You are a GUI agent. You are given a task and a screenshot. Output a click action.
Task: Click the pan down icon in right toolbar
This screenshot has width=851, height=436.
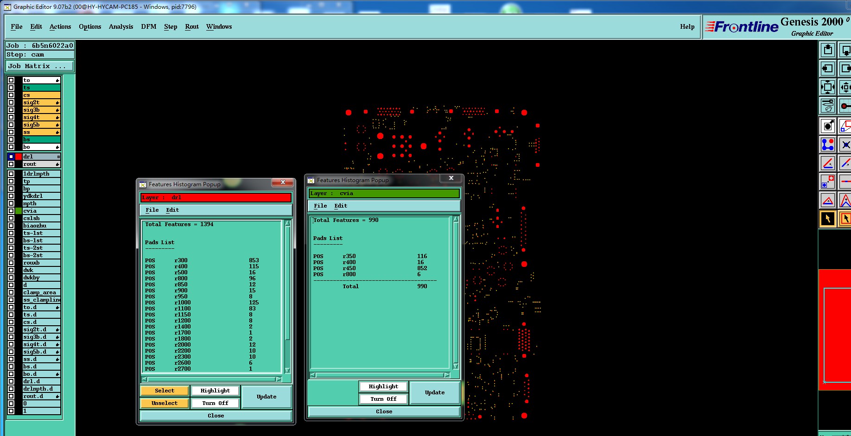[x=845, y=50]
